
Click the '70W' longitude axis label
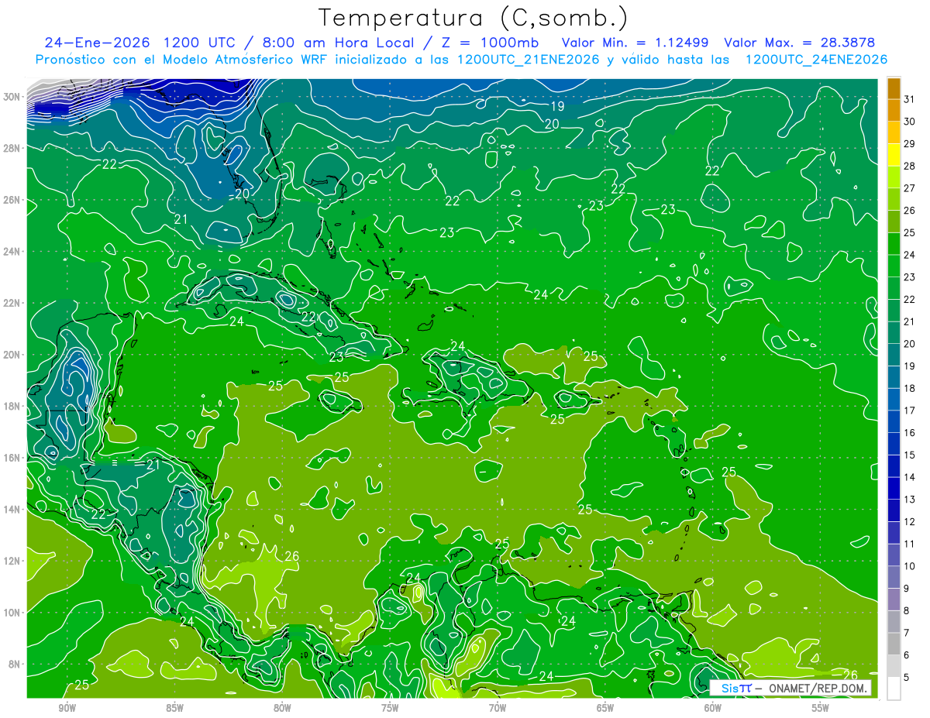click(498, 708)
